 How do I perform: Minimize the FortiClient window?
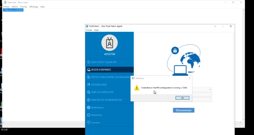215,26
